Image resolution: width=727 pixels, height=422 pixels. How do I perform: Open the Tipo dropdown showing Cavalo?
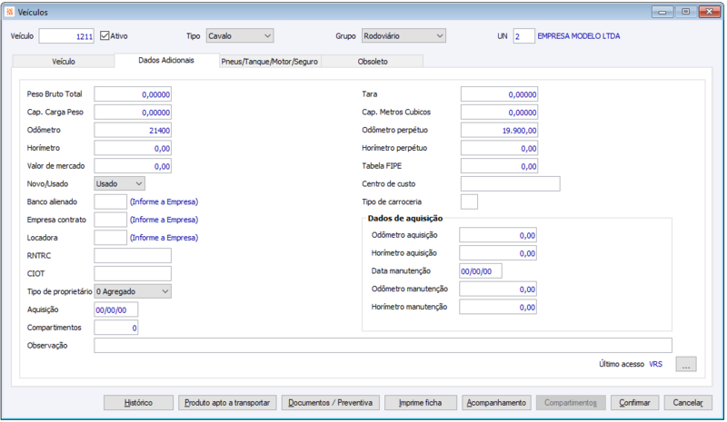coord(240,35)
